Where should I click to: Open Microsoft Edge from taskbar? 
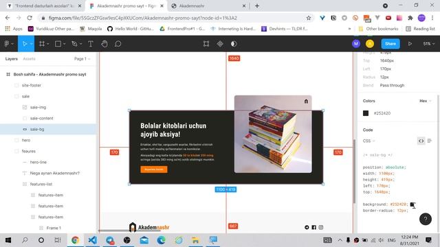pyautogui.click(x=161, y=240)
